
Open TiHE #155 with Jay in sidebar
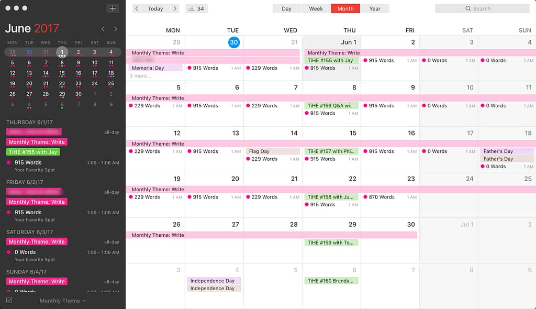click(33, 152)
